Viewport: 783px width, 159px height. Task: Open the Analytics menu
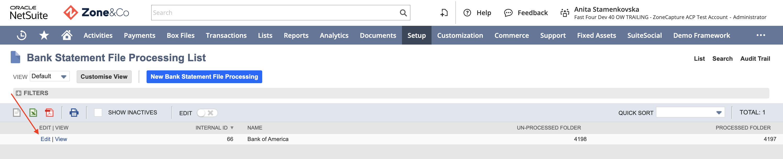coord(334,35)
